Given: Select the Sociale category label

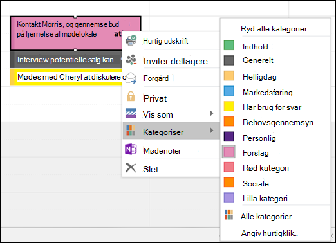Looking at the screenshot, I should [x=256, y=184].
